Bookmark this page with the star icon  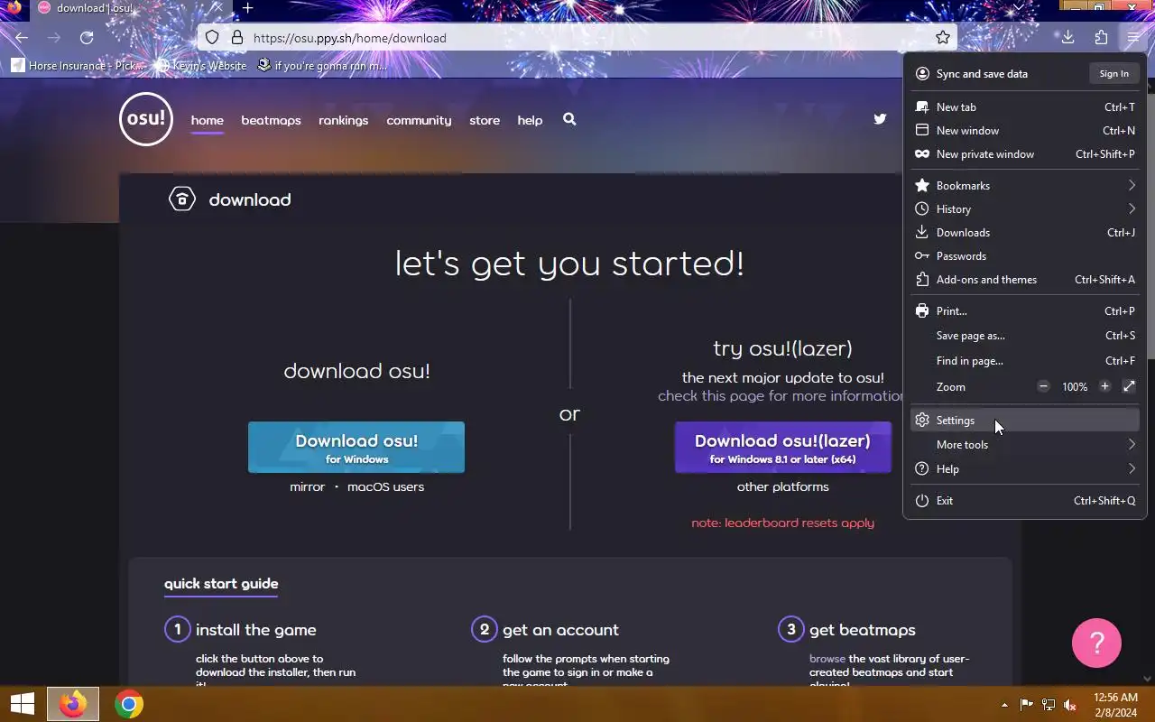pos(942,38)
